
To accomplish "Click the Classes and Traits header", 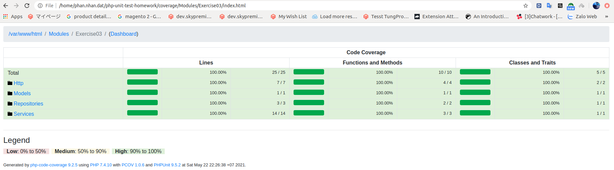I will [x=532, y=63].
